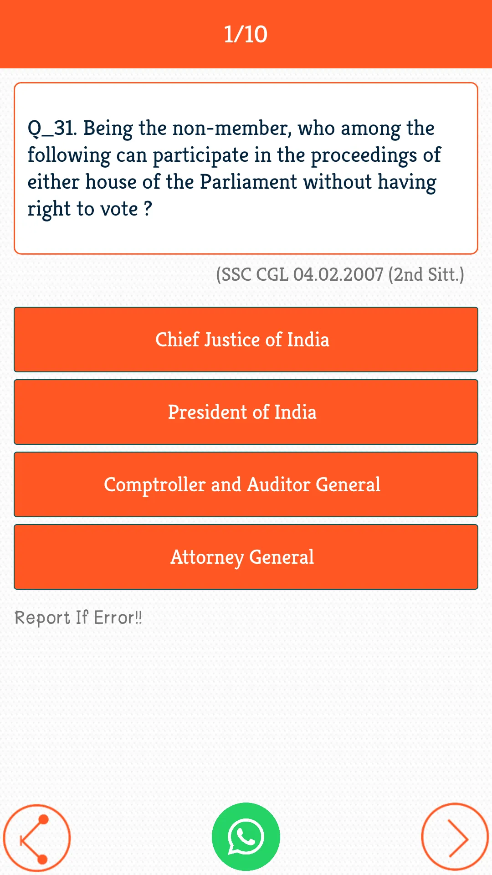Answer with Chief Justice of India option

point(246,340)
